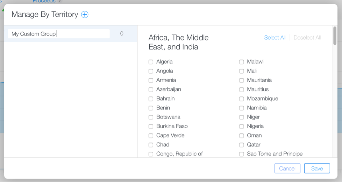Check the Qatar territory box
Viewport: 342px width, 182px height.
pyautogui.click(x=242, y=145)
